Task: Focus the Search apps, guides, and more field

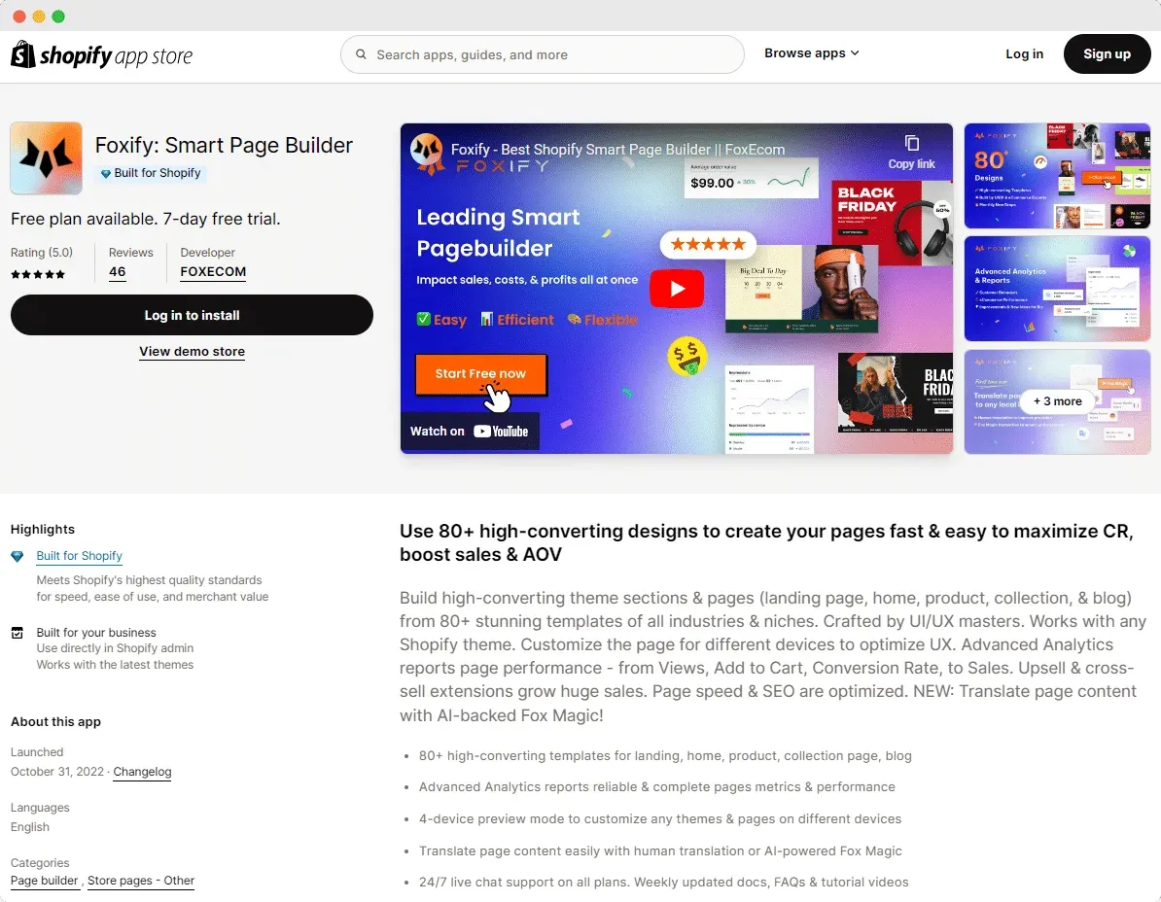Action: (542, 54)
